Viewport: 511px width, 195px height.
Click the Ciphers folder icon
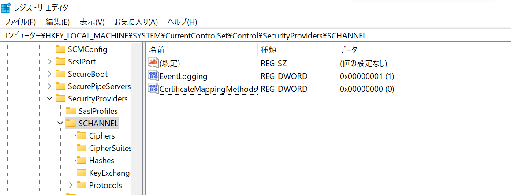coord(82,136)
